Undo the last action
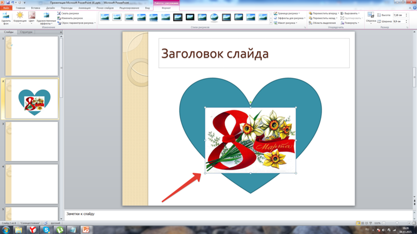The image size is (417, 234). (13, 3)
